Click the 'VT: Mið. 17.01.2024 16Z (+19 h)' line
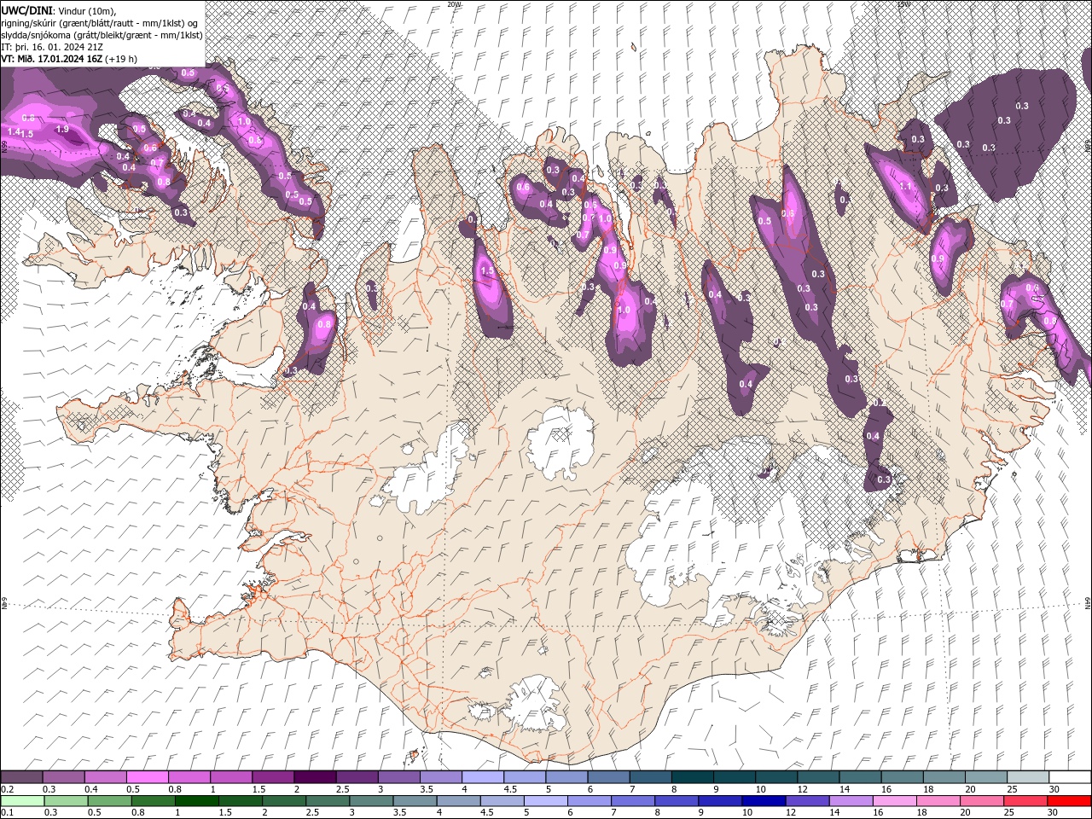 click(x=69, y=59)
